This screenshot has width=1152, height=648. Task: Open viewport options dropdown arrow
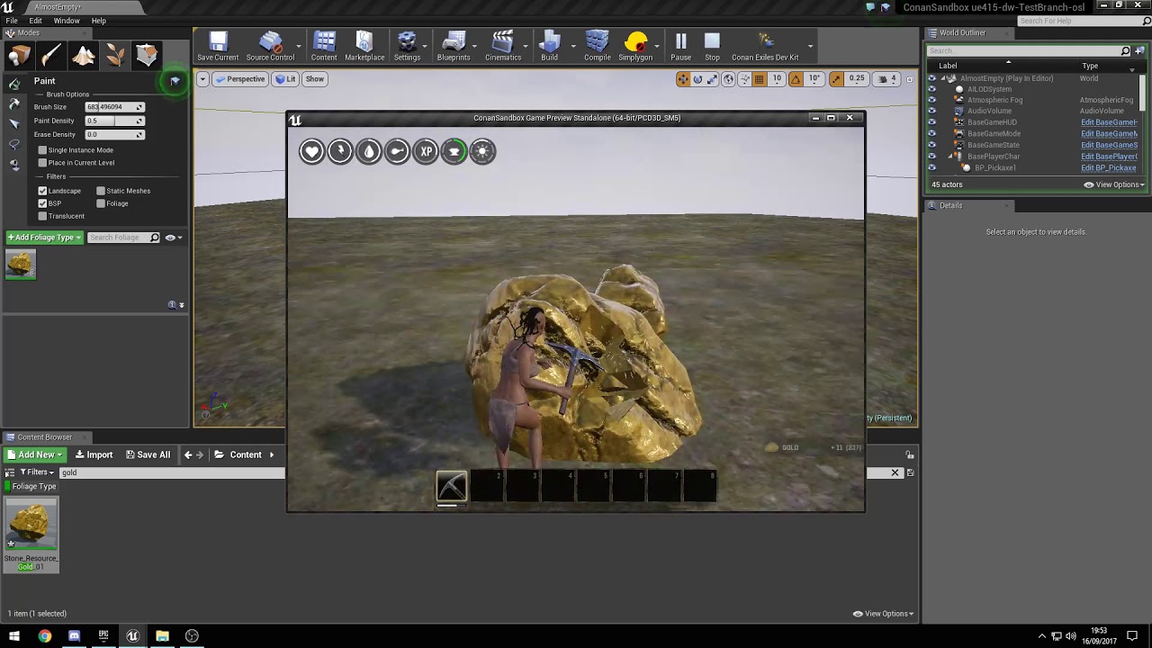[202, 79]
